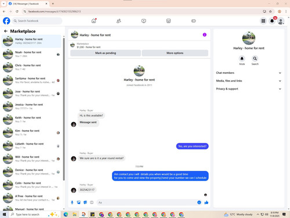Image resolution: width=290 pixels, height=218 pixels.
Task: Open A'Pree - home for rent chat
Action: pos(31,198)
